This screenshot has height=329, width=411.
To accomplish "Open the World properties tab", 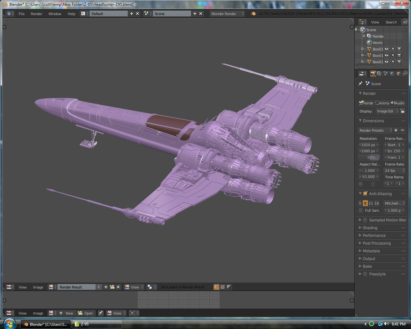I will pos(392,74).
